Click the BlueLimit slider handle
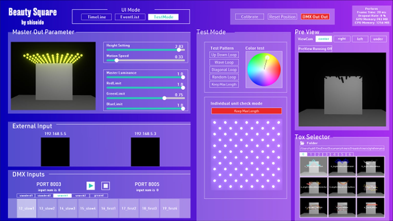Screen dimensions: 393x221 (x=183, y=109)
